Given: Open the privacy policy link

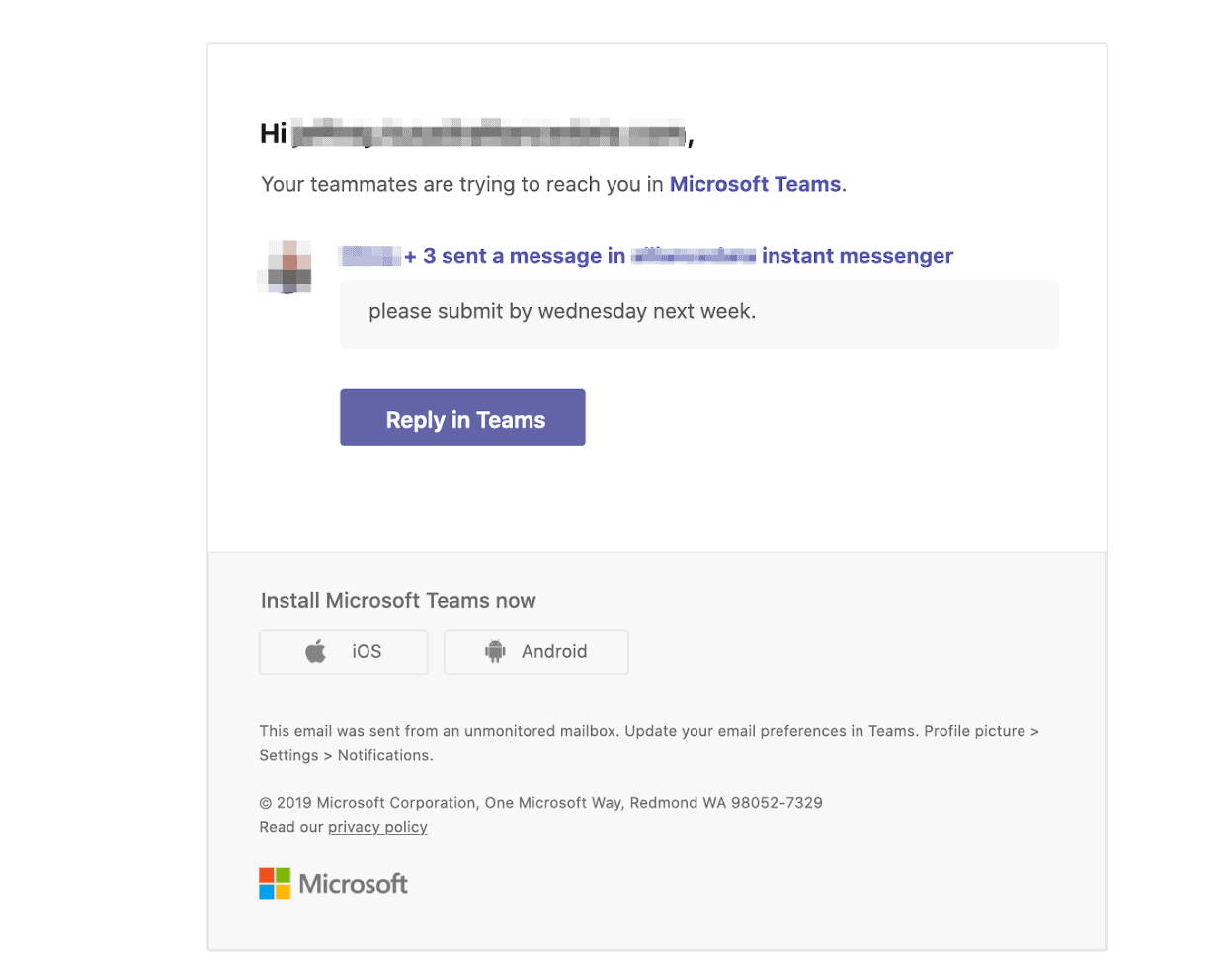Looking at the screenshot, I should tap(377, 827).
